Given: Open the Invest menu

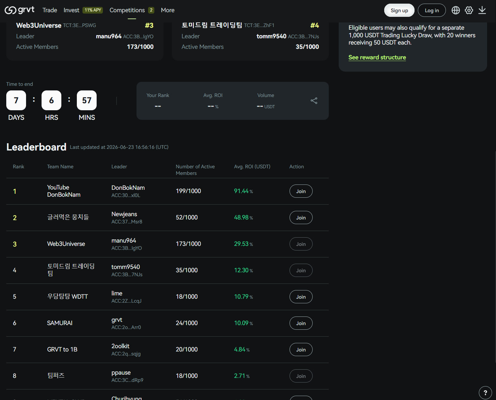Looking at the screenshot, I should (x=71, y=10).
